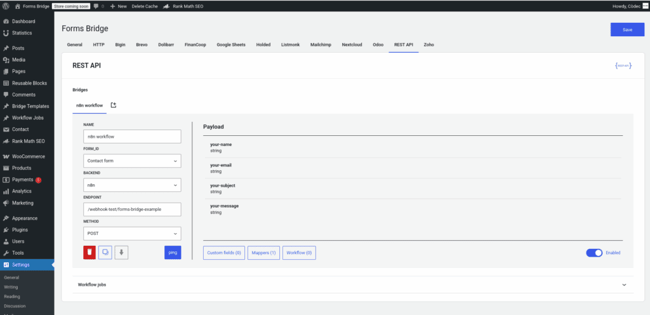Open the Tools sidebar item
The image size is (650, 315).
point(27,253)
